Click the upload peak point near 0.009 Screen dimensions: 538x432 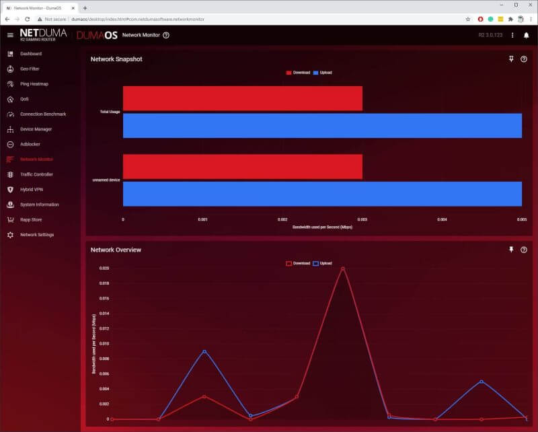click(x=204, y=351)
